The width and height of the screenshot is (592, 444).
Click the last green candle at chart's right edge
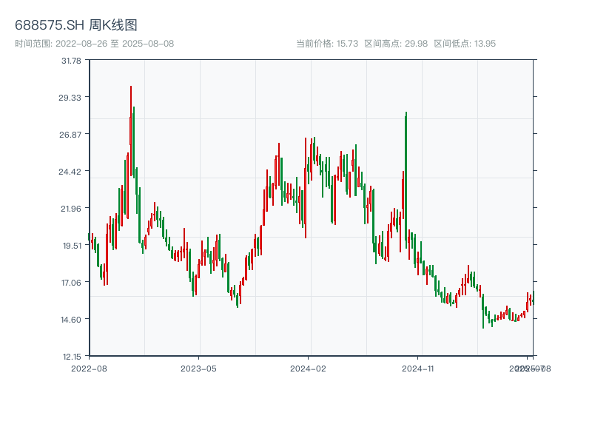534,298
